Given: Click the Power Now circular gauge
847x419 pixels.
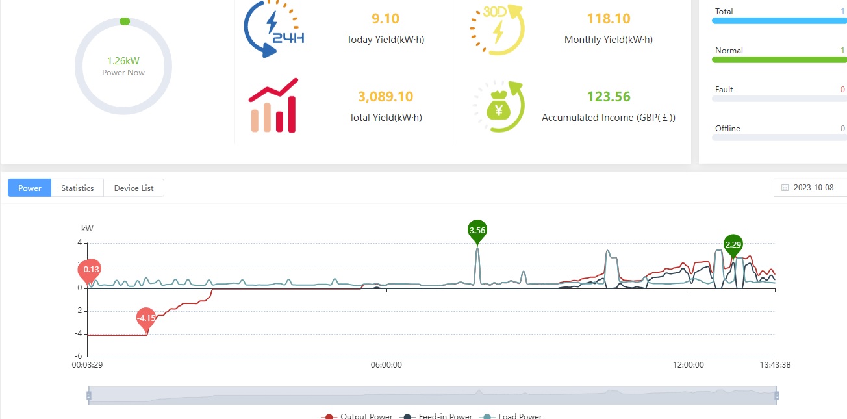Looking at the screenshot, I should coord(123,66).
